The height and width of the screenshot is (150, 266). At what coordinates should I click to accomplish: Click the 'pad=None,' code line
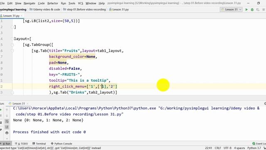click(59, 62)
